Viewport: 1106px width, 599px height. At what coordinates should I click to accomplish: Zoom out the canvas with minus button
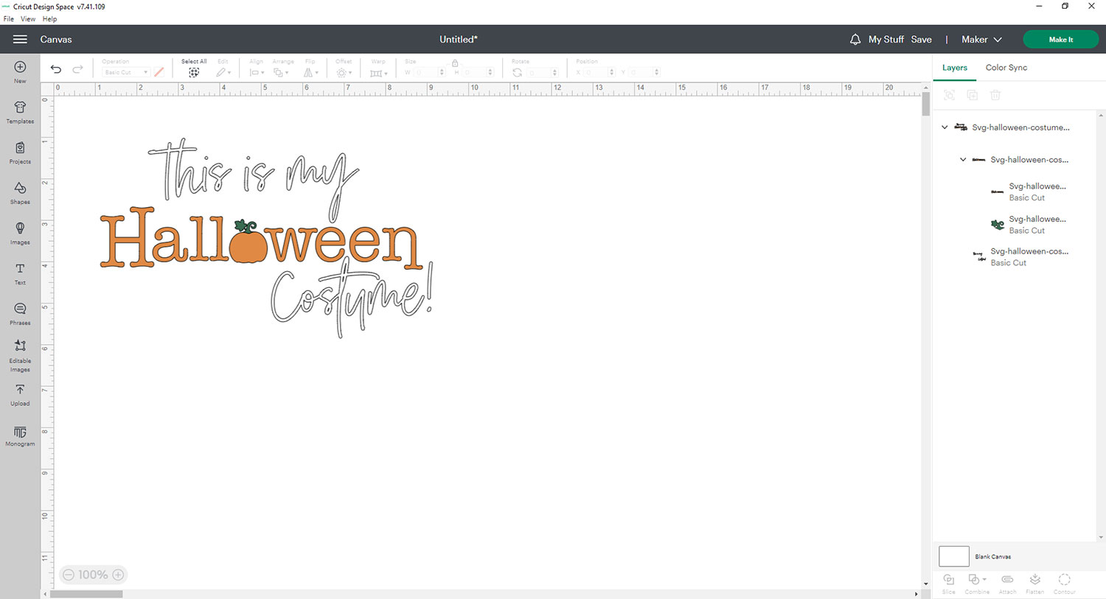pyautogui.click(x=69, y=575)
